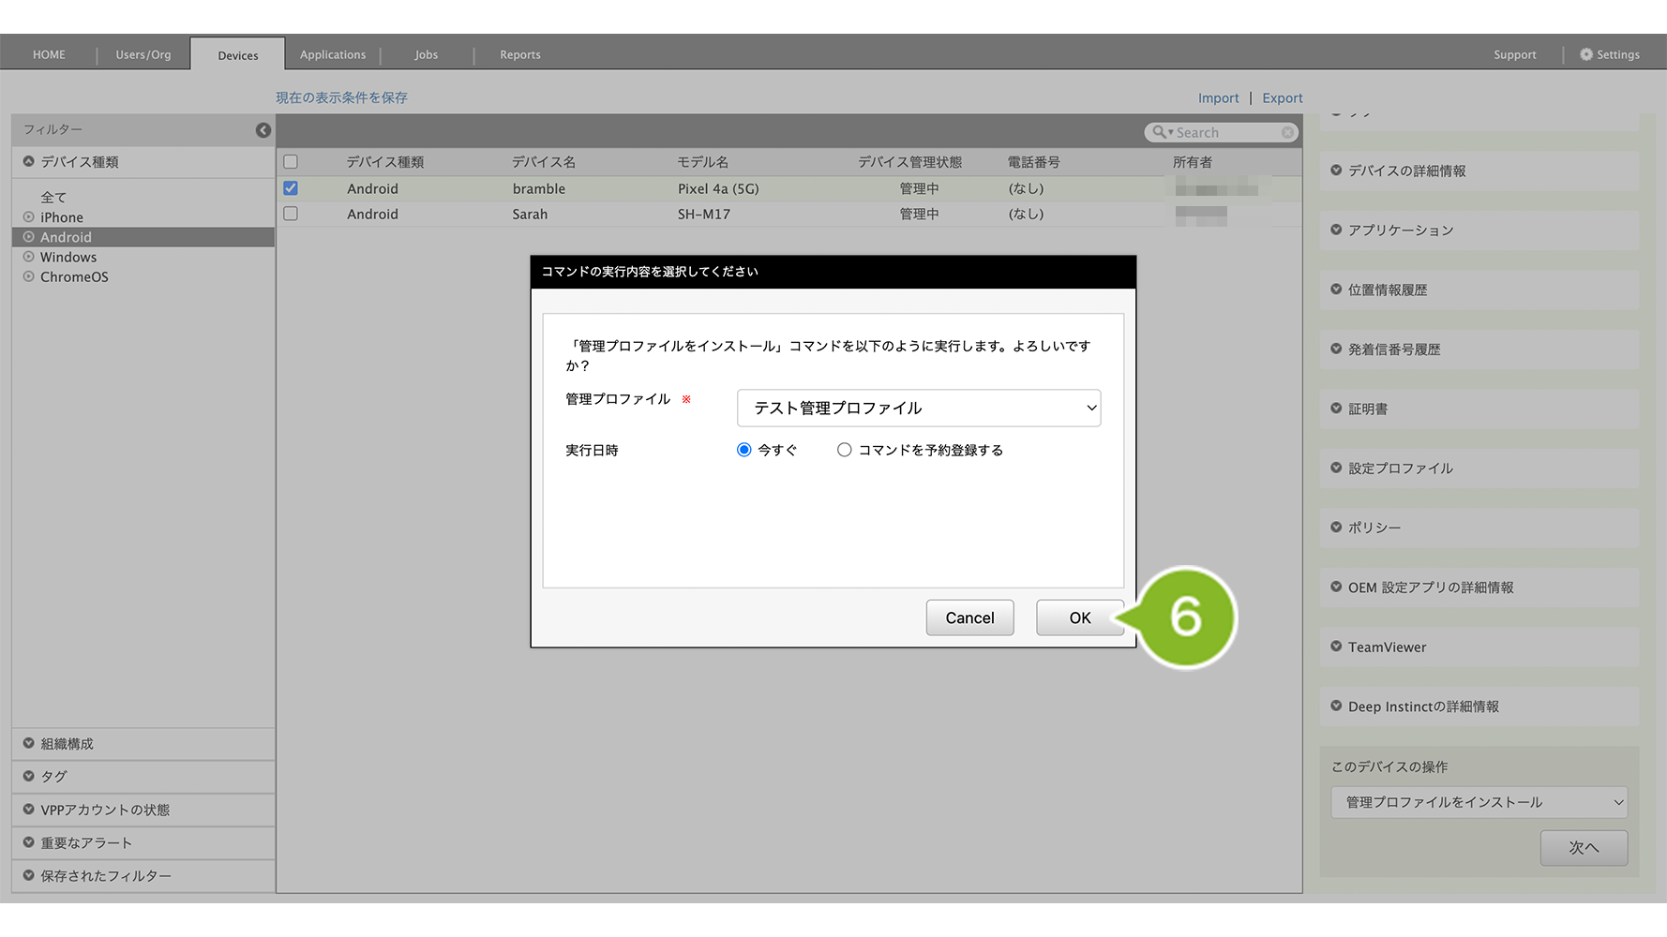Open the Jobs tab
Viewport: 1667px width, 937px height.
point(427,54)
